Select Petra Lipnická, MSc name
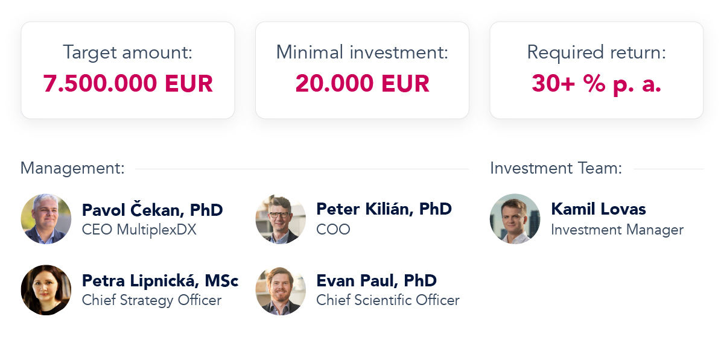 [160, 281]
